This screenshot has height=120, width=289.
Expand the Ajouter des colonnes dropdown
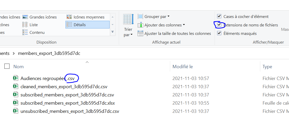[x=184, y=25]
